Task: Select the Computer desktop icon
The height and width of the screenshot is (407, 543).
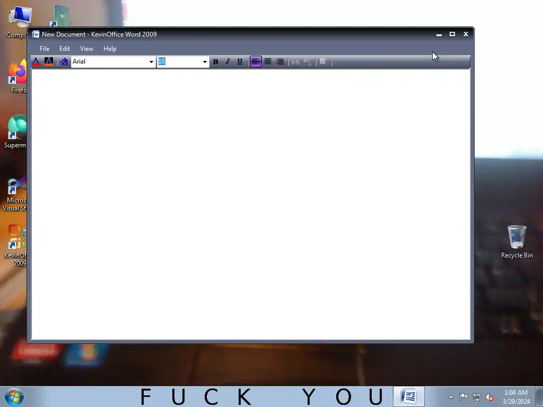Action: pos(17,21)
